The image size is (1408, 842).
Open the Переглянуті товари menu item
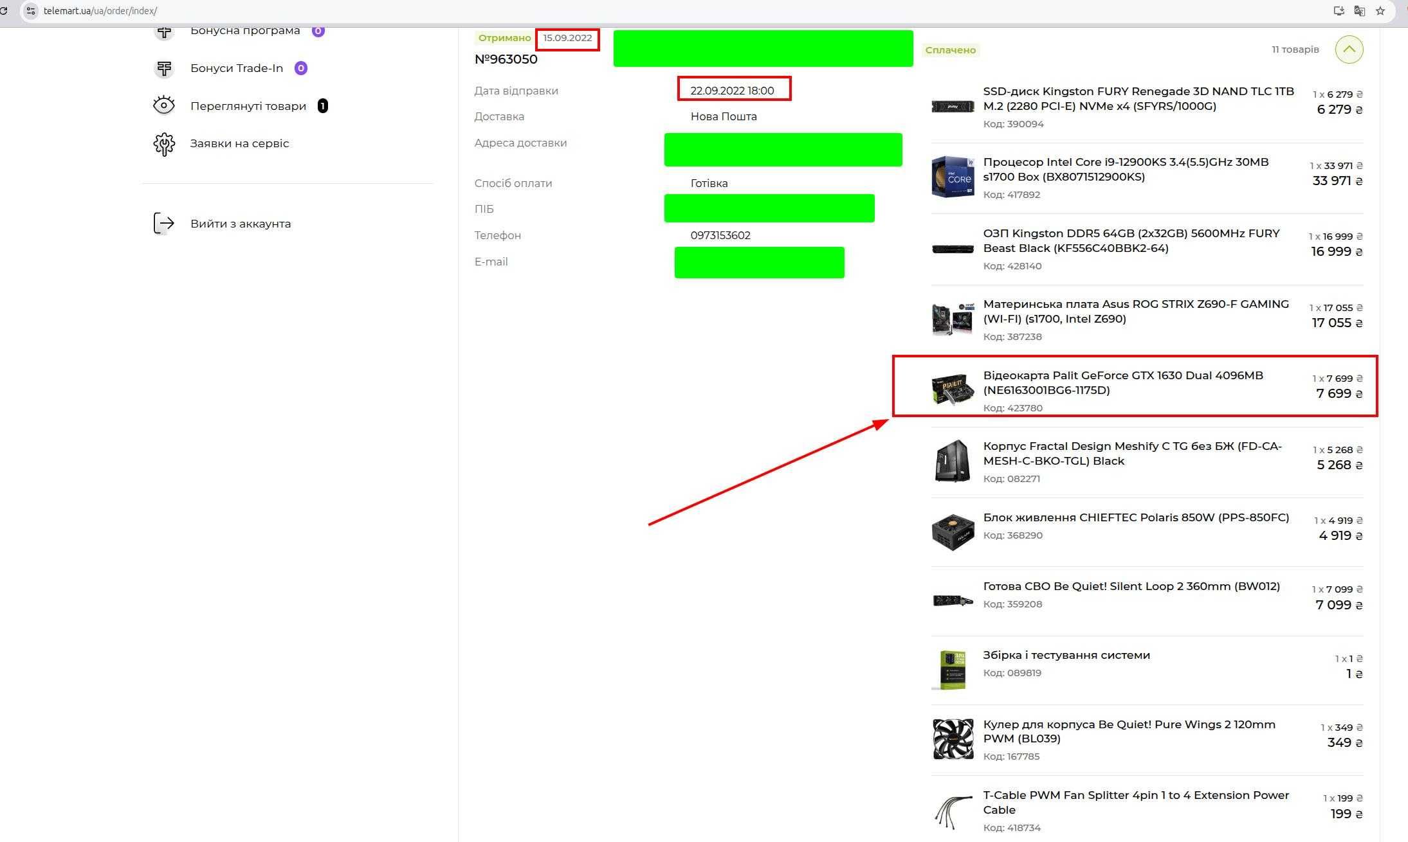pos(248,106)
